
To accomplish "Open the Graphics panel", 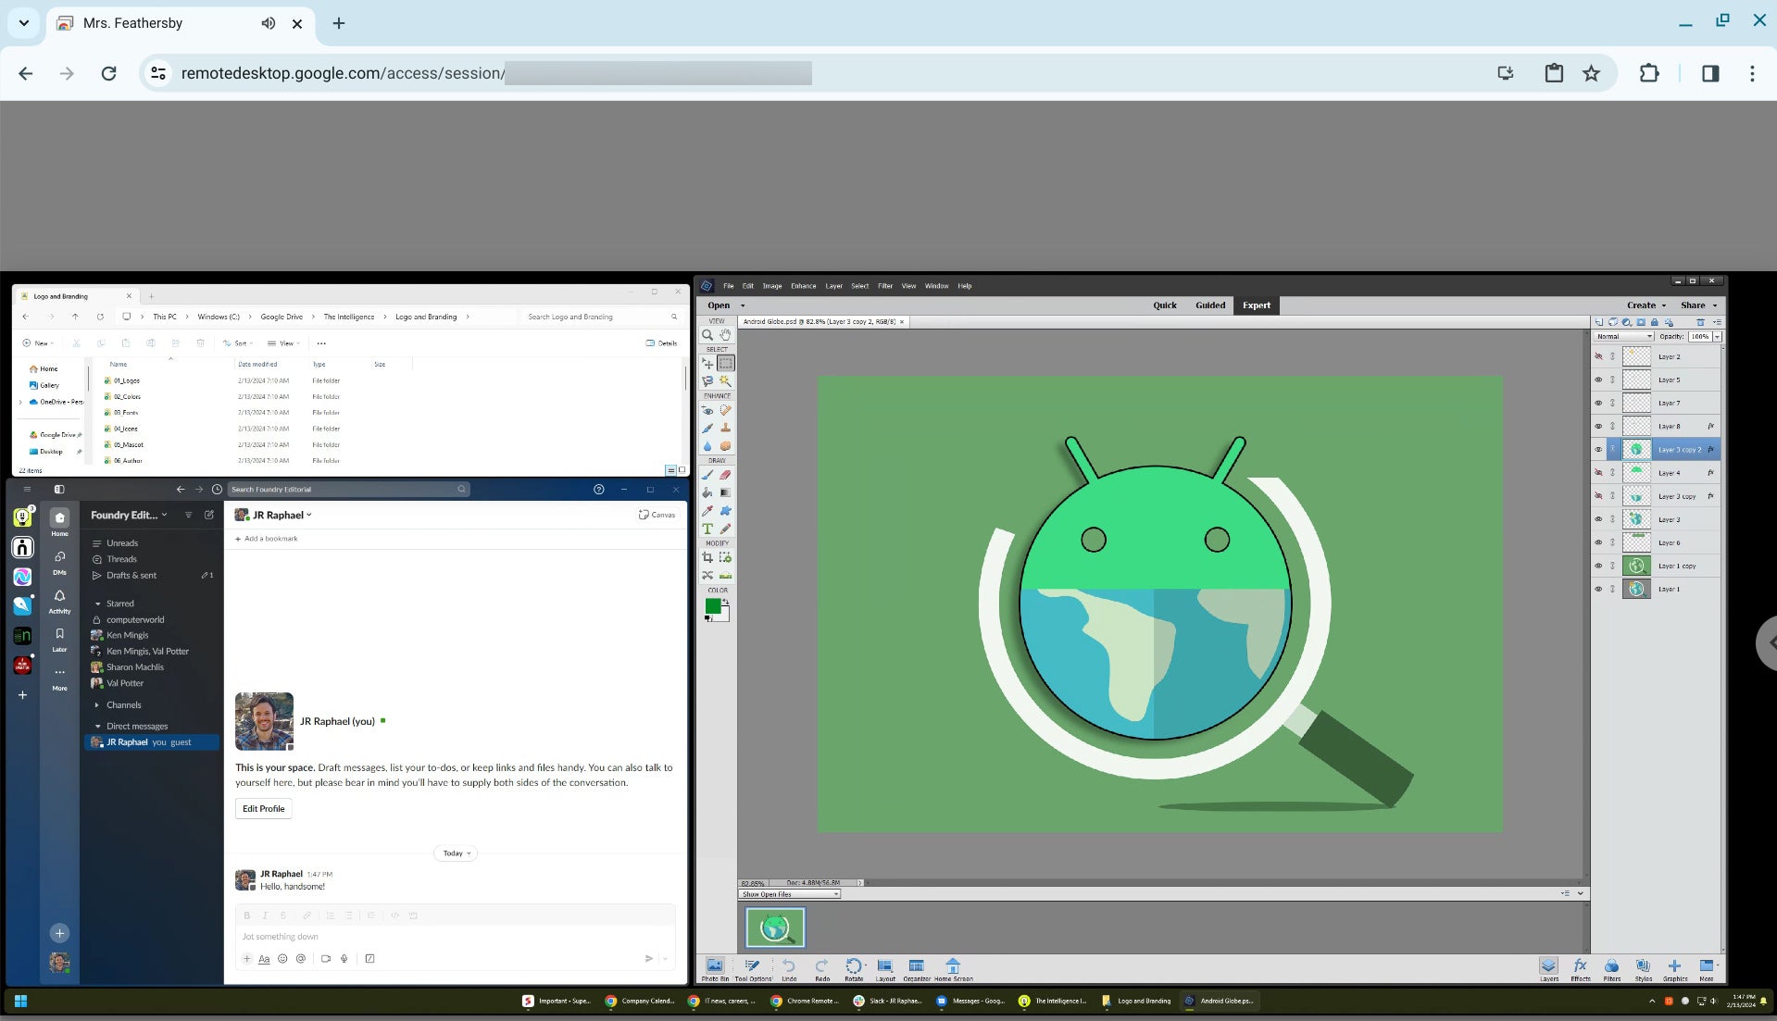I will (1674, 969).
